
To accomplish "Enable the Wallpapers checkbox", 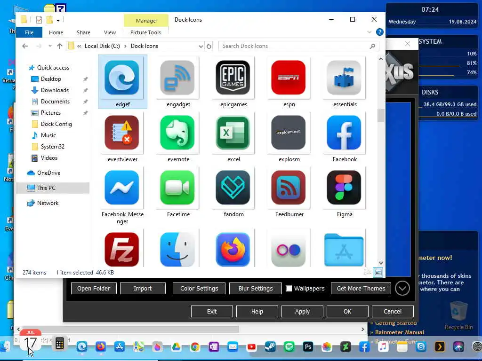I will [x=289, y=289].
